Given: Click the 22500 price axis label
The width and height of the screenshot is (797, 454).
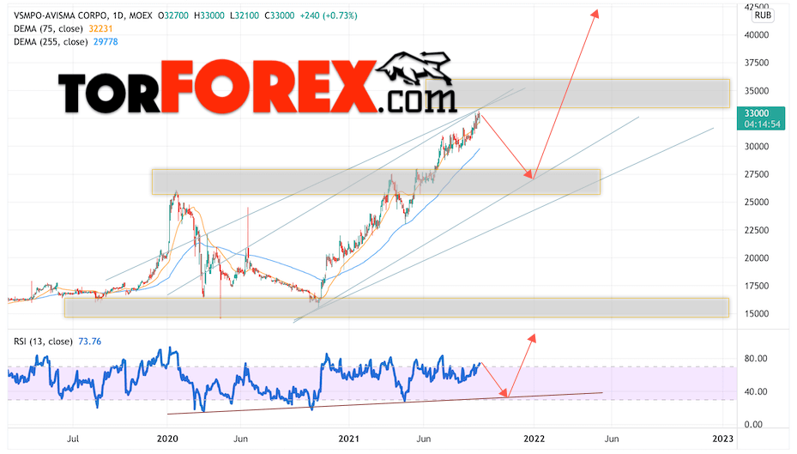Looking at the screenshot, I should [757, 230].
